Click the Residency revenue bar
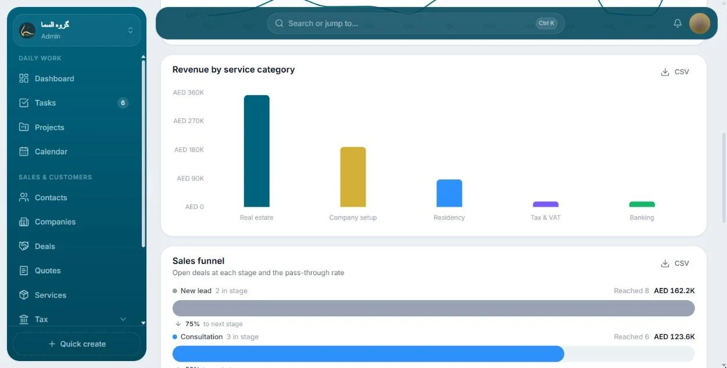This screenshot has height=368, width=727. coord(449,193)
